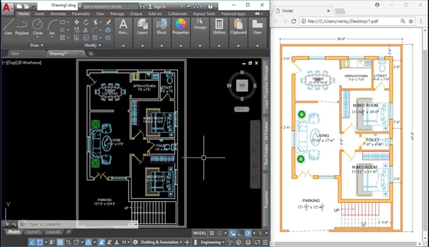The image size is (429, 247).
Task: Select the Fillet tool
Action: (x=95, y=30)
